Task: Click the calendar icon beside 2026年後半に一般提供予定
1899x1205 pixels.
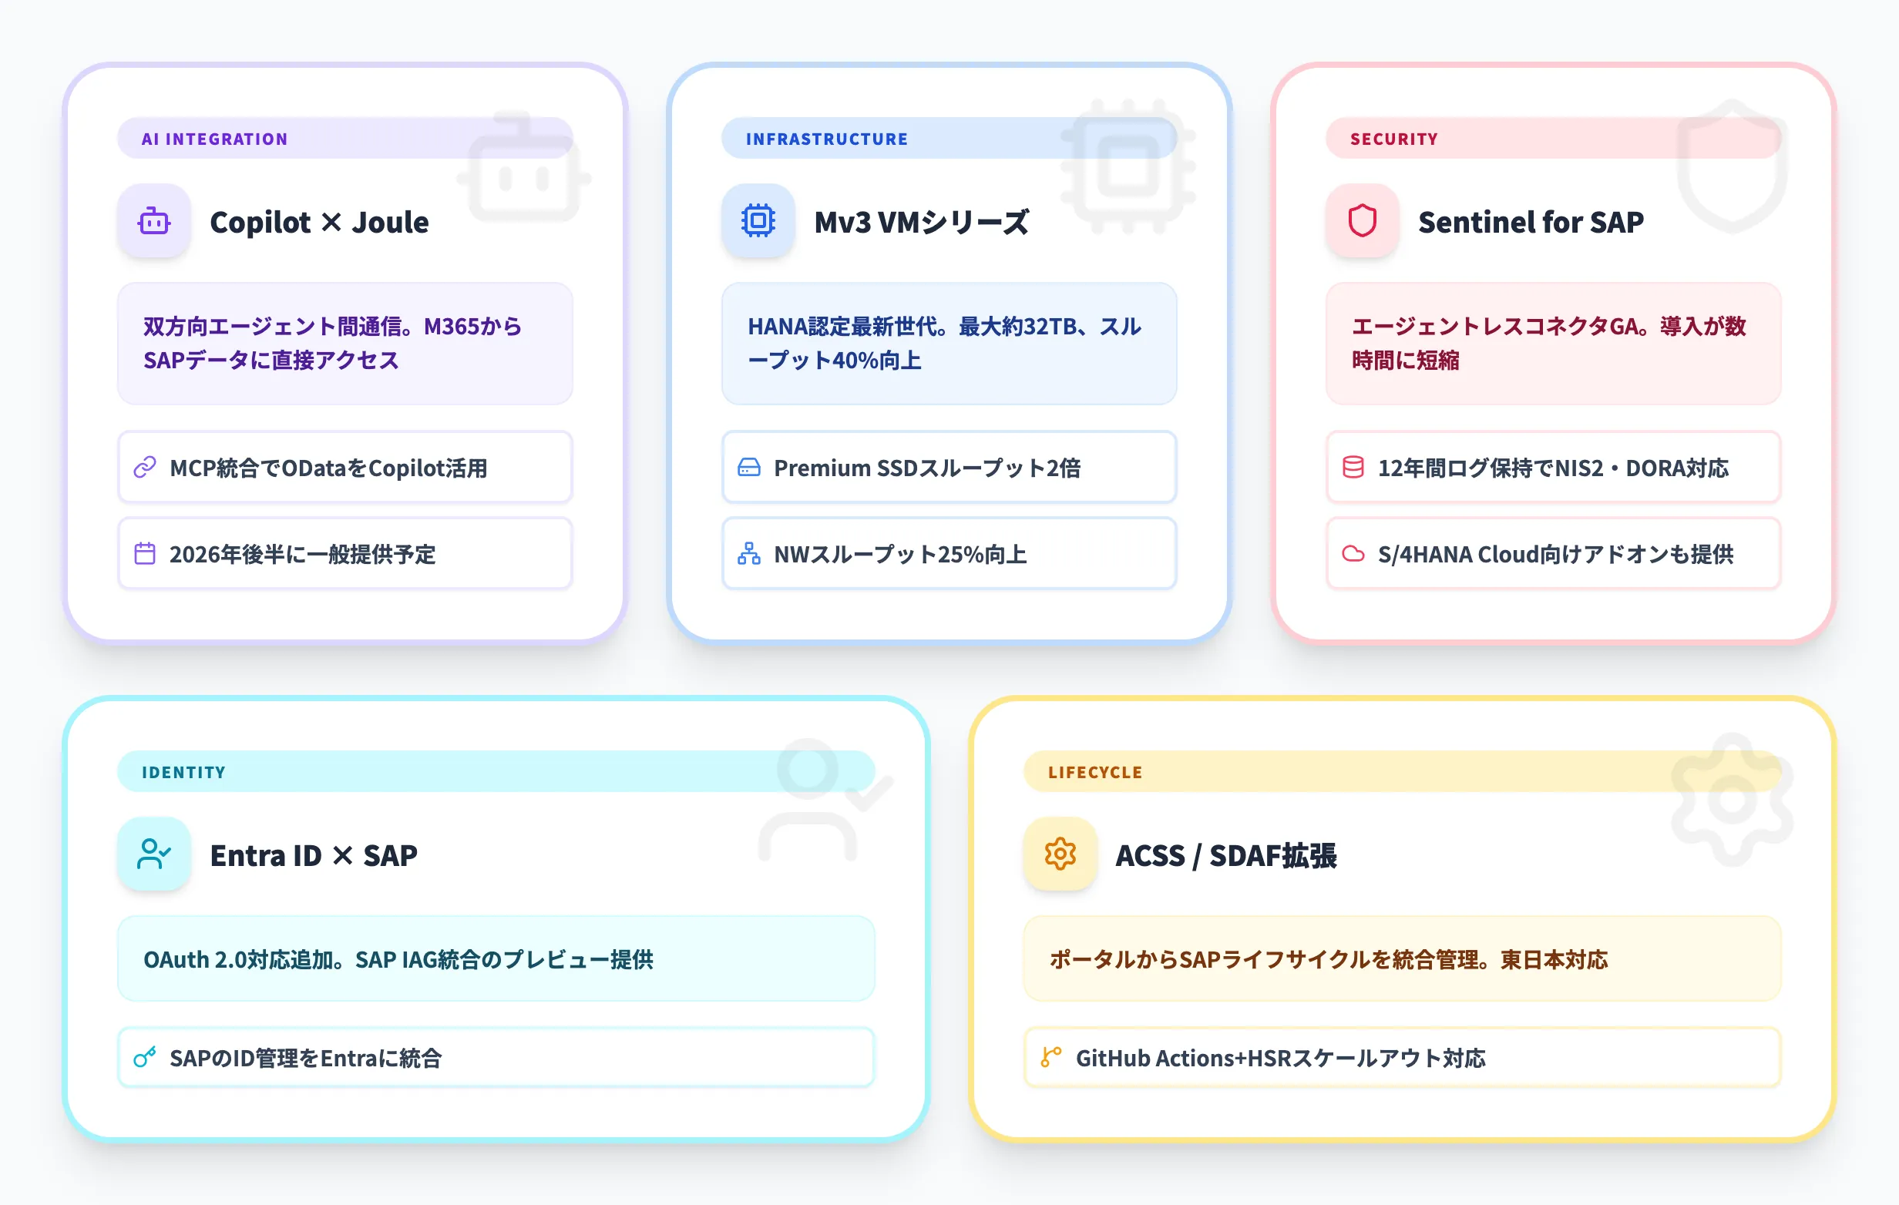Action: 144,555
